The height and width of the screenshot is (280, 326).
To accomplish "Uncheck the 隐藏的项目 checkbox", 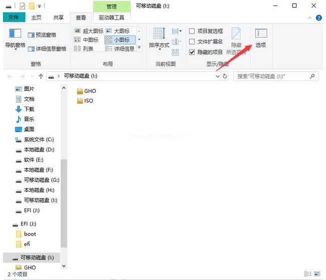I will point(192,52).
